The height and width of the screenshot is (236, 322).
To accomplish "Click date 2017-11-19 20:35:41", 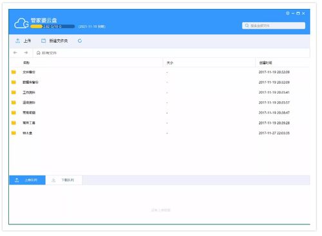I will point(274,92).
